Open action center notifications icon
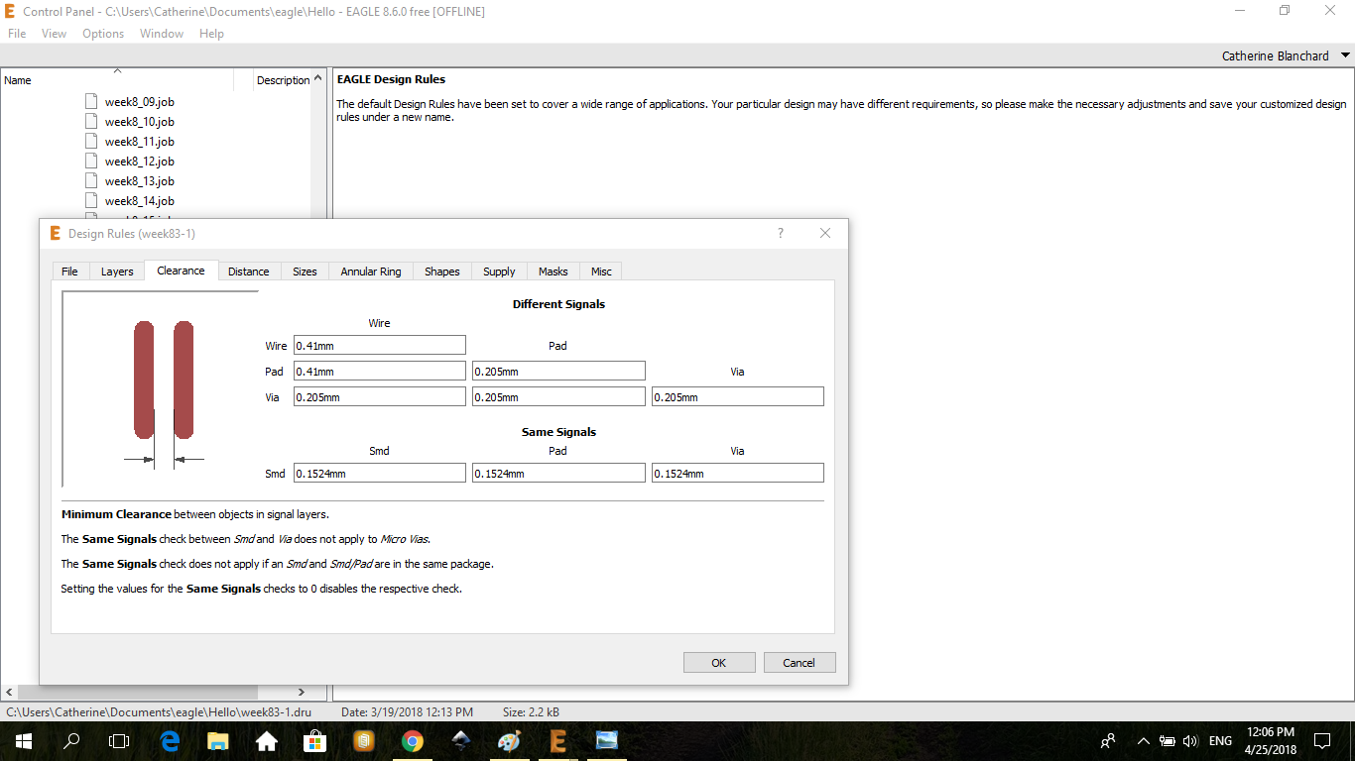 [1321, 741]
